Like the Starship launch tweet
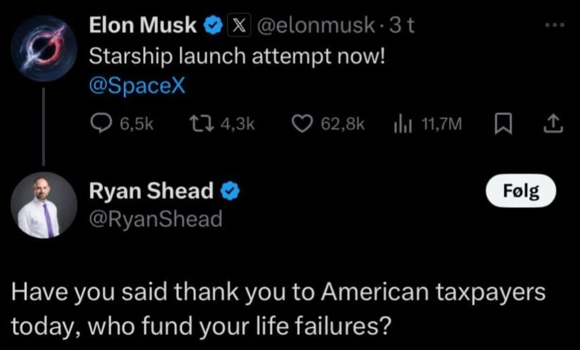Screen dimensions: 580x350 click(x=304, y=124)
